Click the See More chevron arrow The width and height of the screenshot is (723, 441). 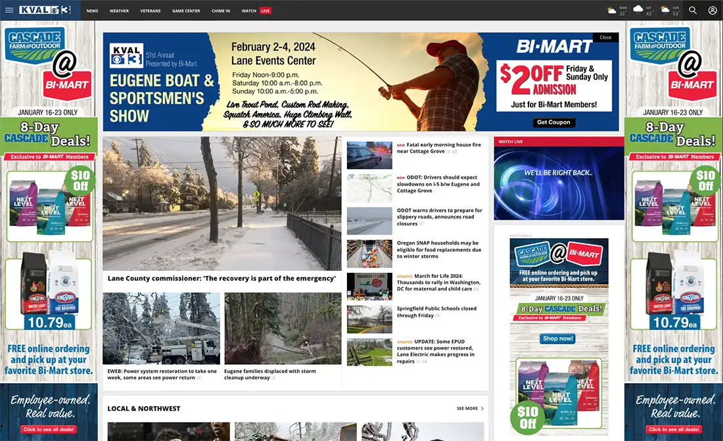(482, 408)
